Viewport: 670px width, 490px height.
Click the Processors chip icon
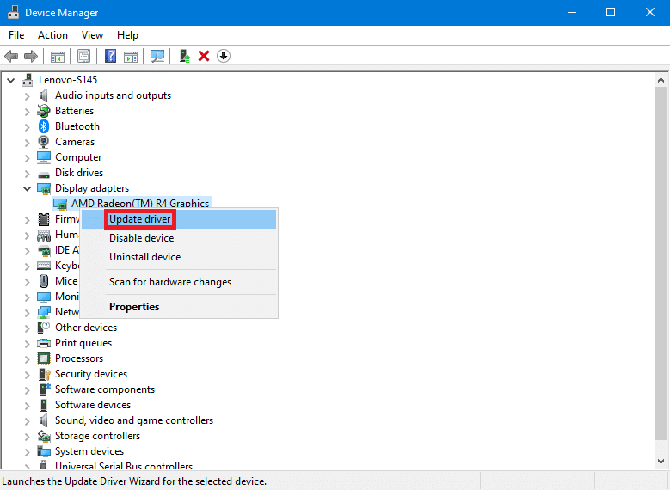(44, 358)
